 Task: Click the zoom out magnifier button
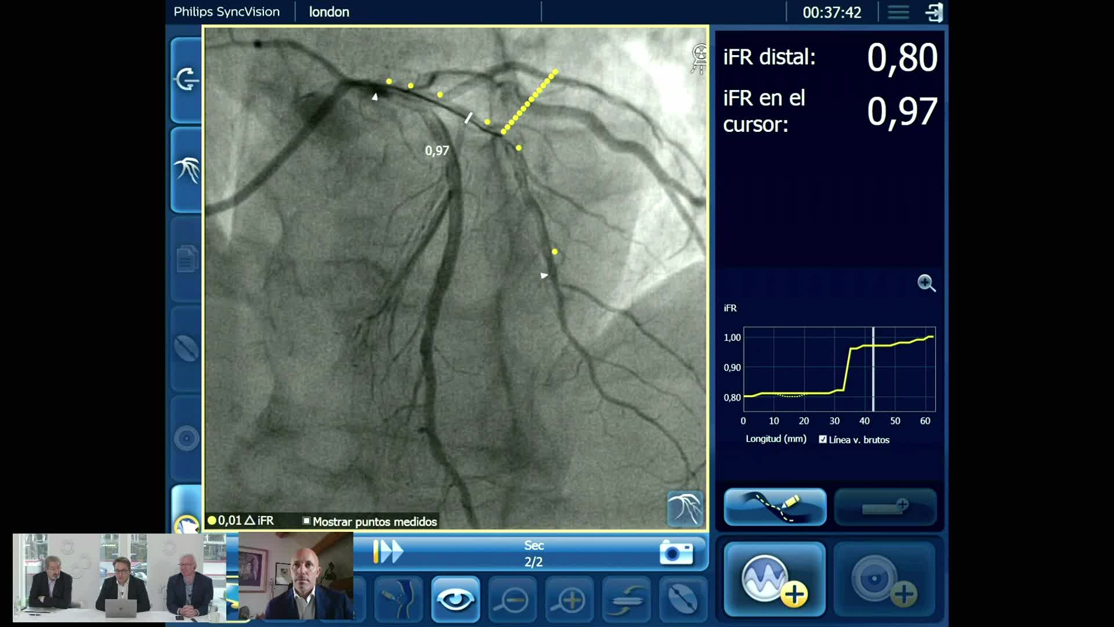(512, 599)
